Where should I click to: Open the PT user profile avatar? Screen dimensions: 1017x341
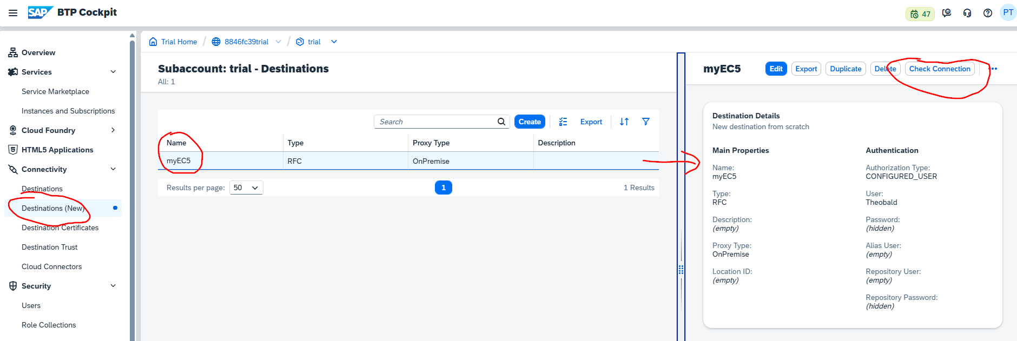1008,12
